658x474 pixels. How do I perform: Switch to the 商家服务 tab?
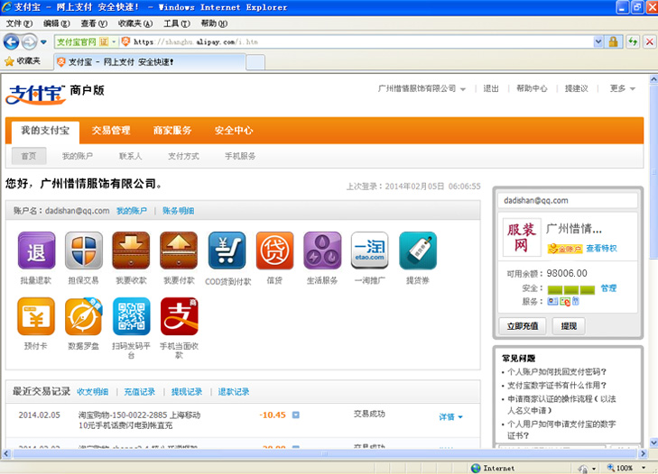(x=172, y=131)
